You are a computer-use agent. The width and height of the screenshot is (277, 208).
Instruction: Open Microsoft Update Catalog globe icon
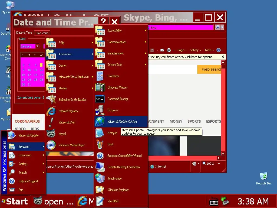[100, 122]
